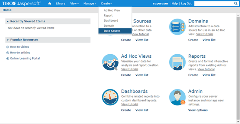Image resolution: width=240 pixels, height=124 pixels.
Task: Open the Manage dropdown menu
Action: click(90, 4)
